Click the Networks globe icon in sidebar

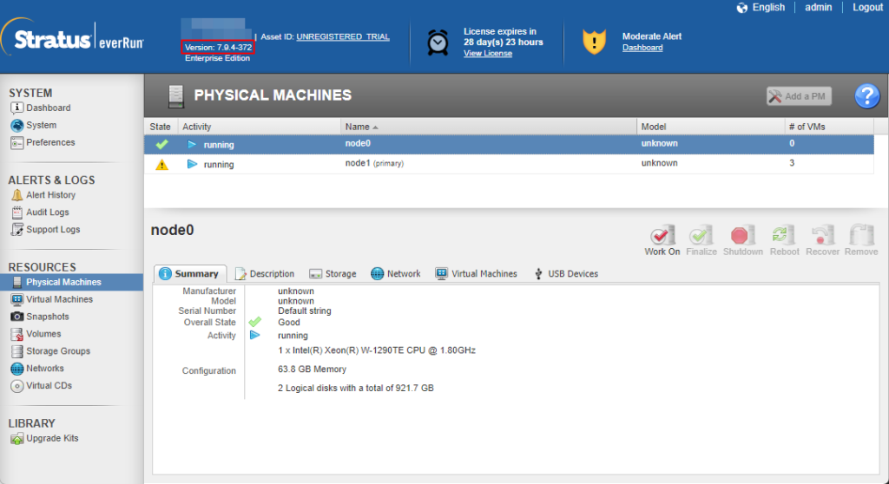17,369
